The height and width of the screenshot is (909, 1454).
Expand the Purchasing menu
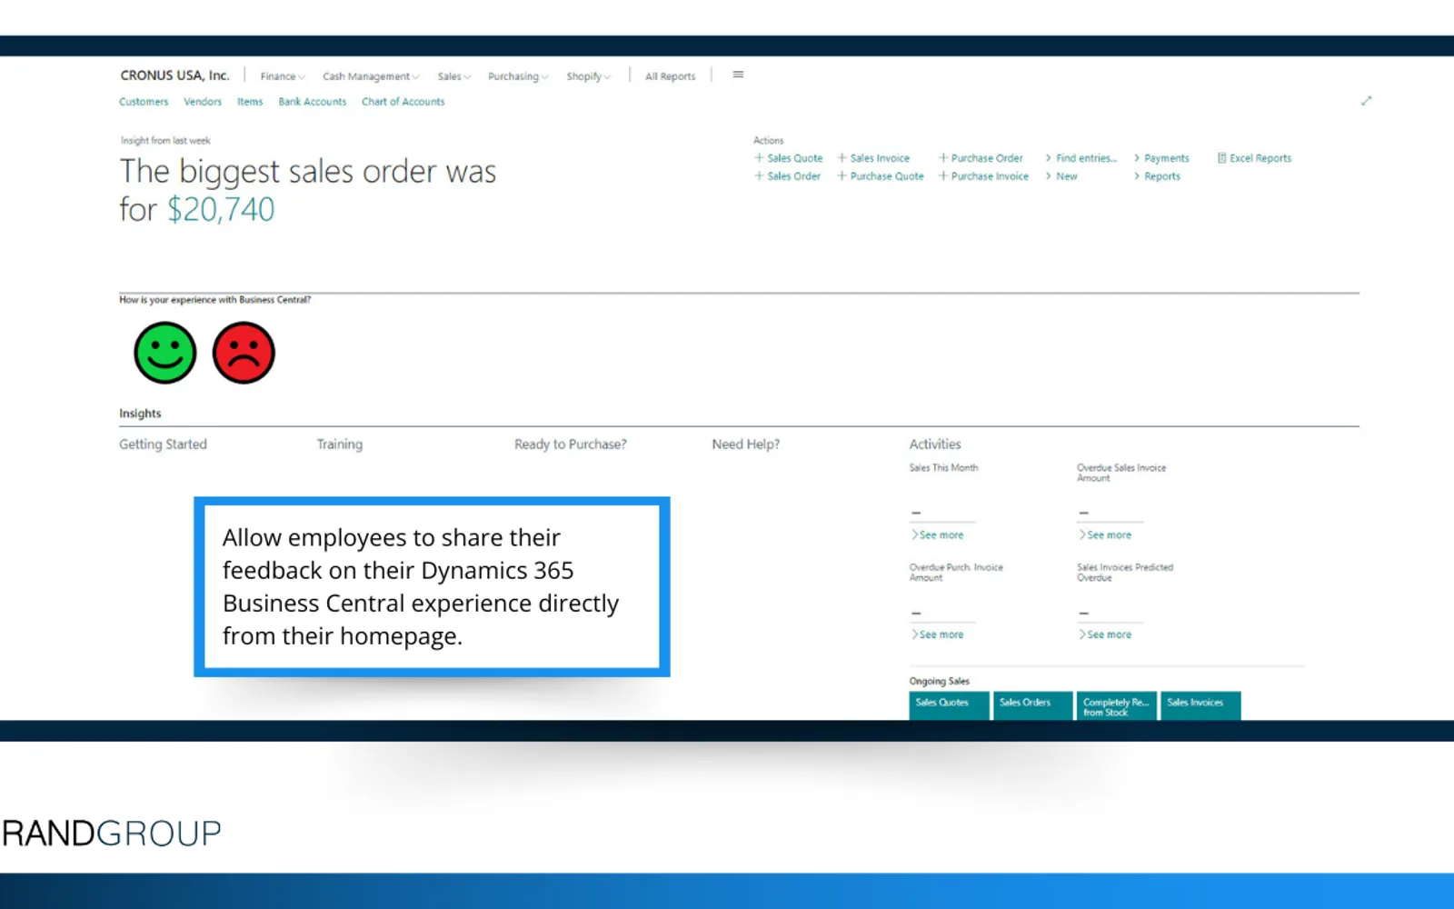click(518, 76)
